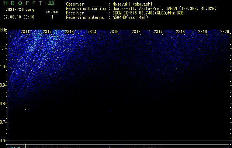Click the 2314 time marker
This screenshot has width=232, height=148.
92,31
